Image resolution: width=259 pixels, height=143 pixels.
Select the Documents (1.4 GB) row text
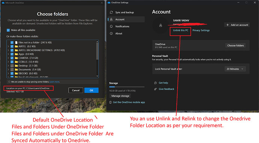tap(30, 70)
